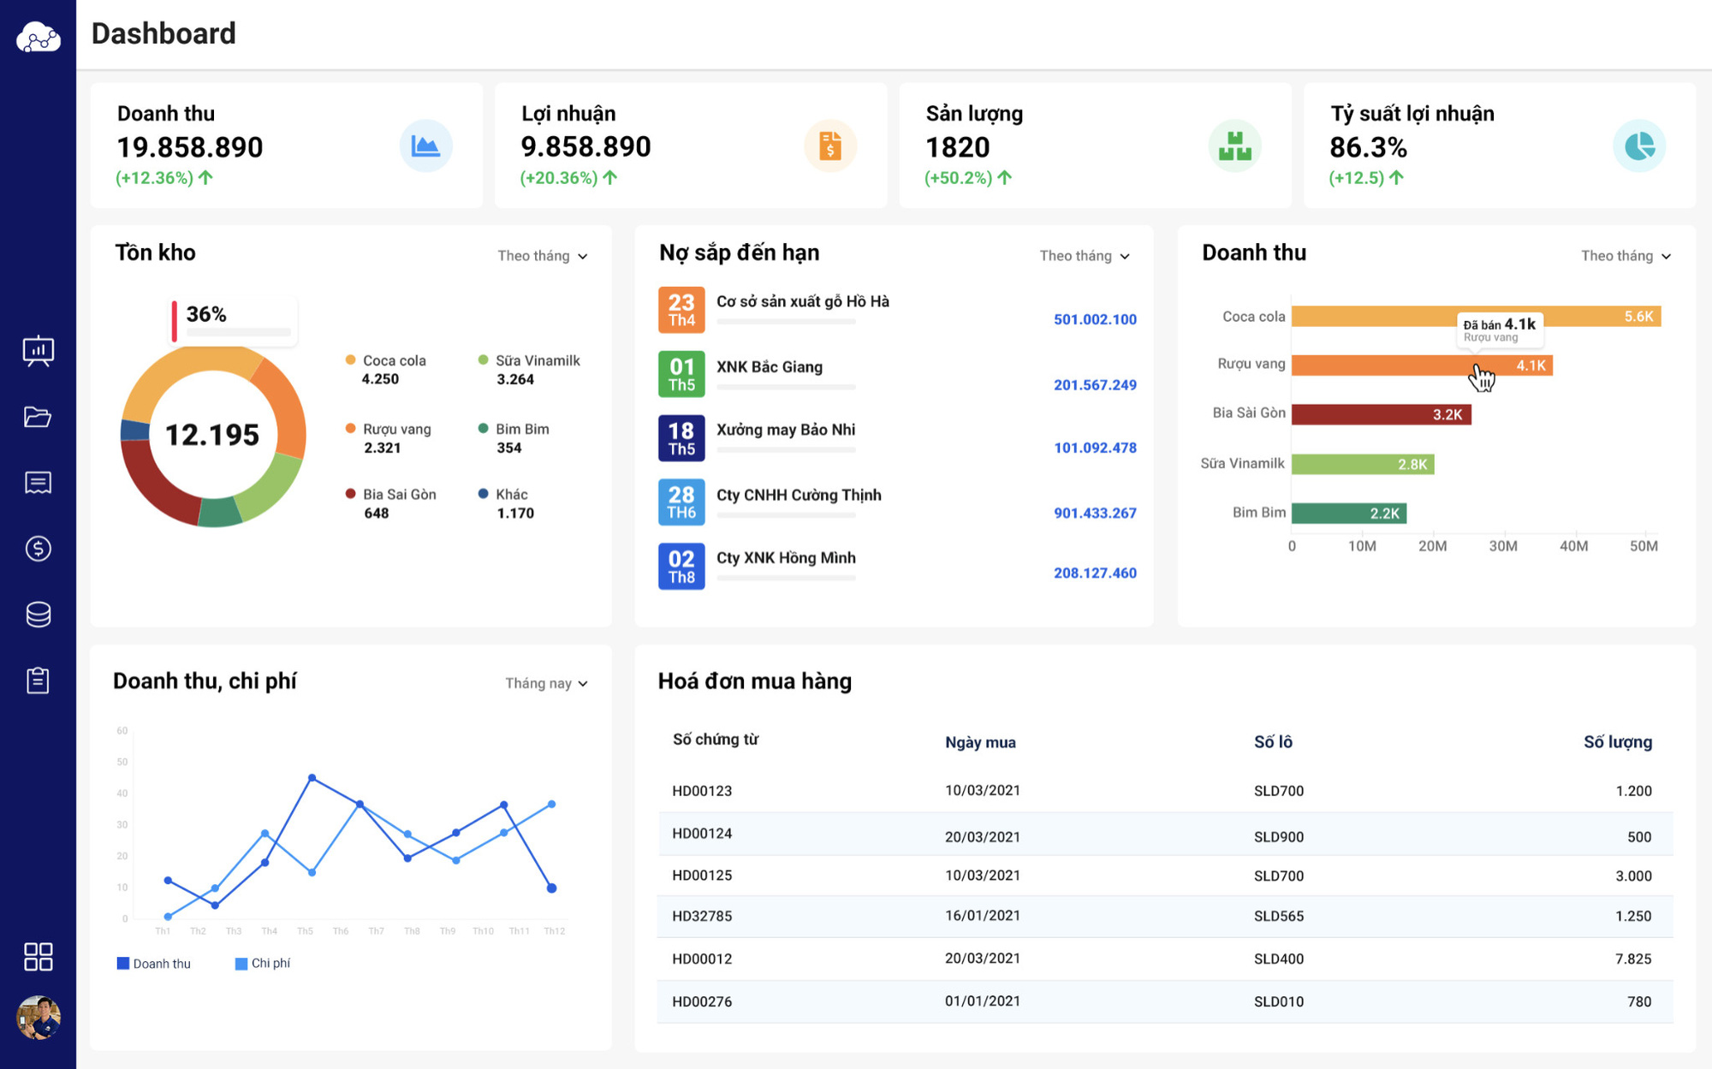Open the dollar coin sidebar icon

[x=38, y=549]
